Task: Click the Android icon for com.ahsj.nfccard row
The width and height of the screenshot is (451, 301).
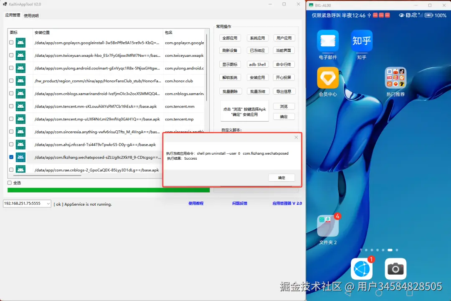Action: (20, 144)
